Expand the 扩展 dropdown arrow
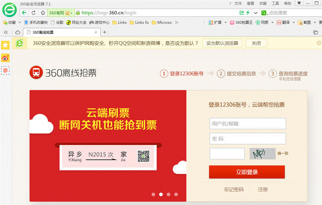Image resolution: width=322 pixels, height=205 pixels. 225,22
